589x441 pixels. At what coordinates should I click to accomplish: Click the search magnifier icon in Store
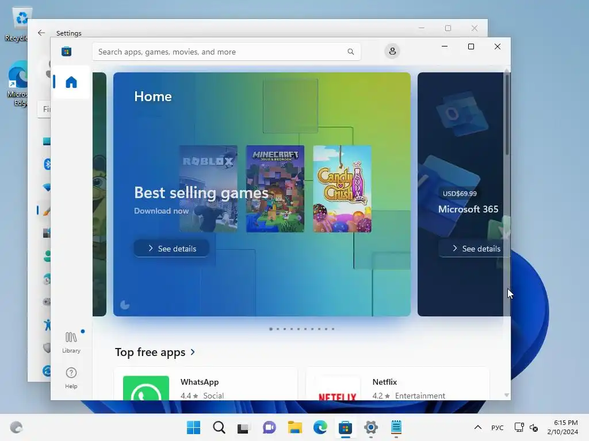point(350,52)
